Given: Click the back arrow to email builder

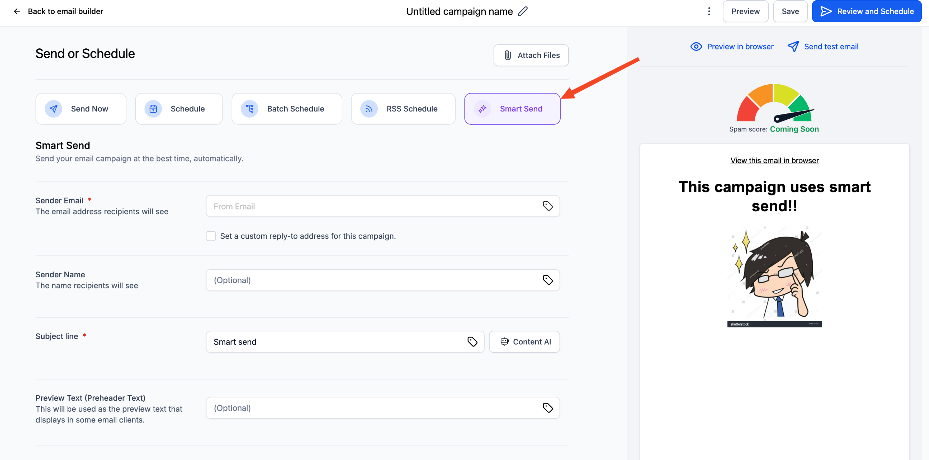Looking at the screenshot, I should coord(17,11).
